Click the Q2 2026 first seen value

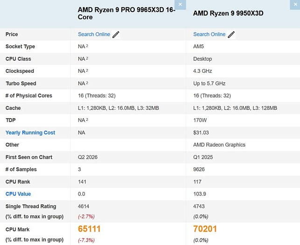click(88, 157)
